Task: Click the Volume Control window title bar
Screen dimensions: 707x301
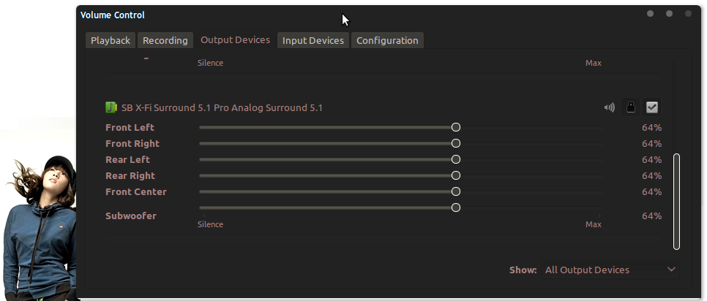Action: 361,15
